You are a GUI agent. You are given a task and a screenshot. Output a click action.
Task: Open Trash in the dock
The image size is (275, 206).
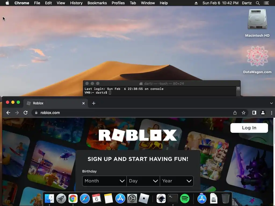click(225, 198)
